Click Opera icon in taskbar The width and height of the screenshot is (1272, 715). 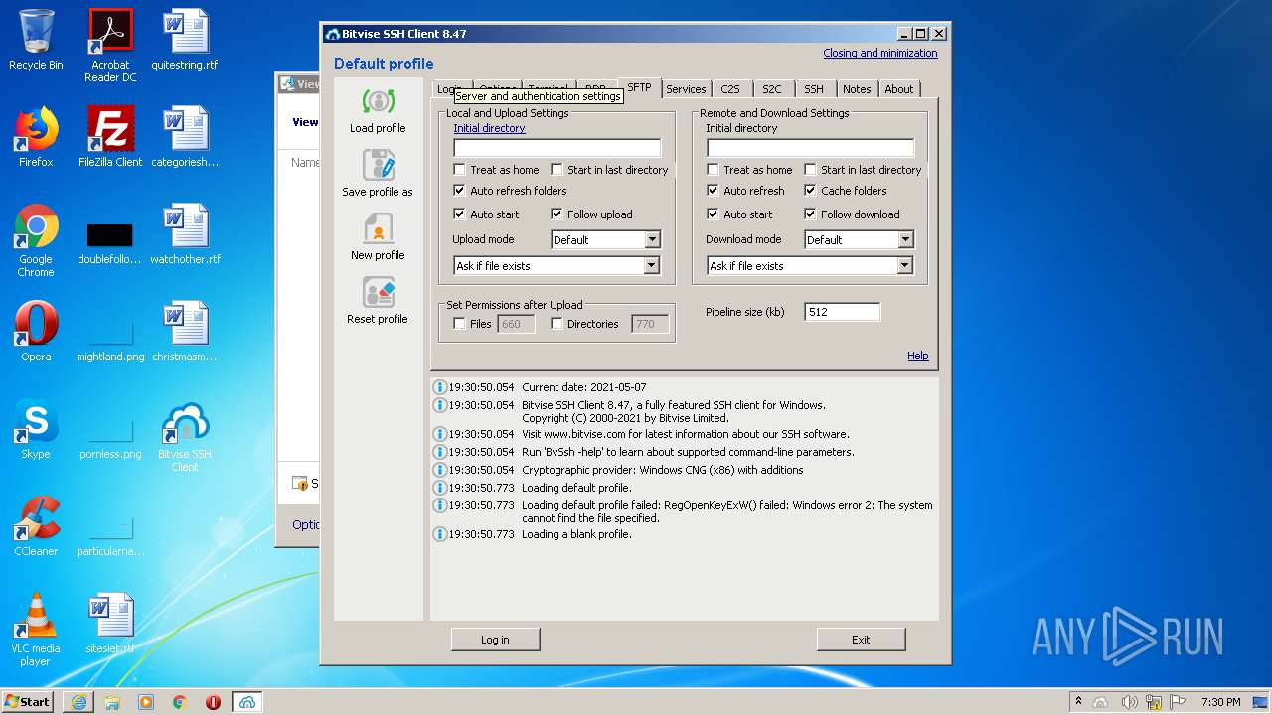213,702
